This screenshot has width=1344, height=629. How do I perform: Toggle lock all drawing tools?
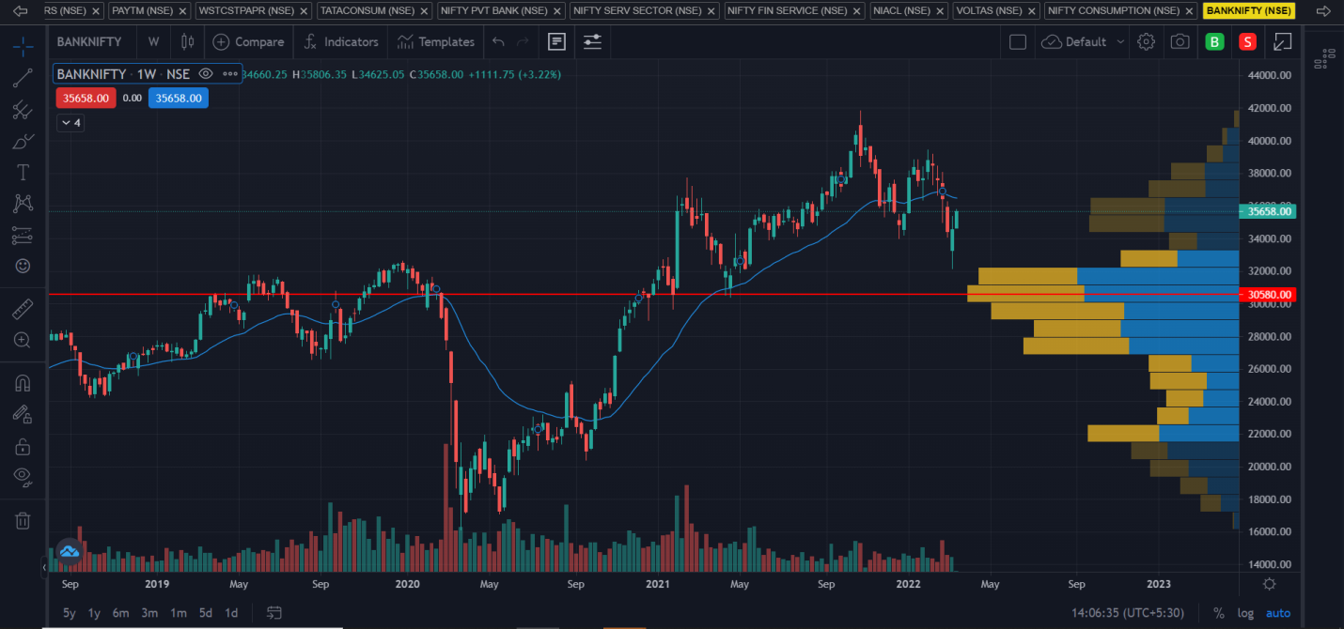click(23, 446)
